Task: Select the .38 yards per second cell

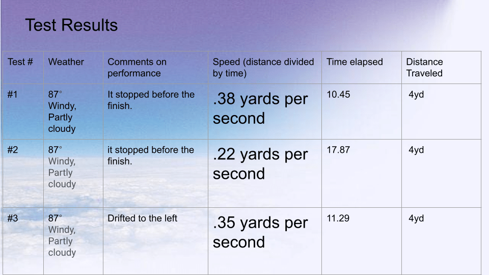Action: (x=265, y=112)
